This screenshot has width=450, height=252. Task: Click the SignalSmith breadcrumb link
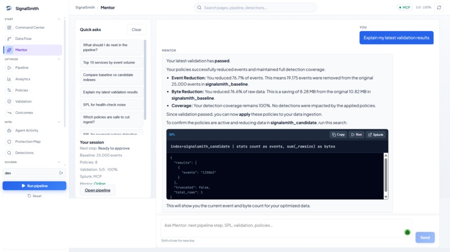85,7
